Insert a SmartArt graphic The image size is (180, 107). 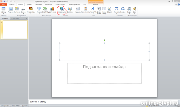tap(45, 9)
